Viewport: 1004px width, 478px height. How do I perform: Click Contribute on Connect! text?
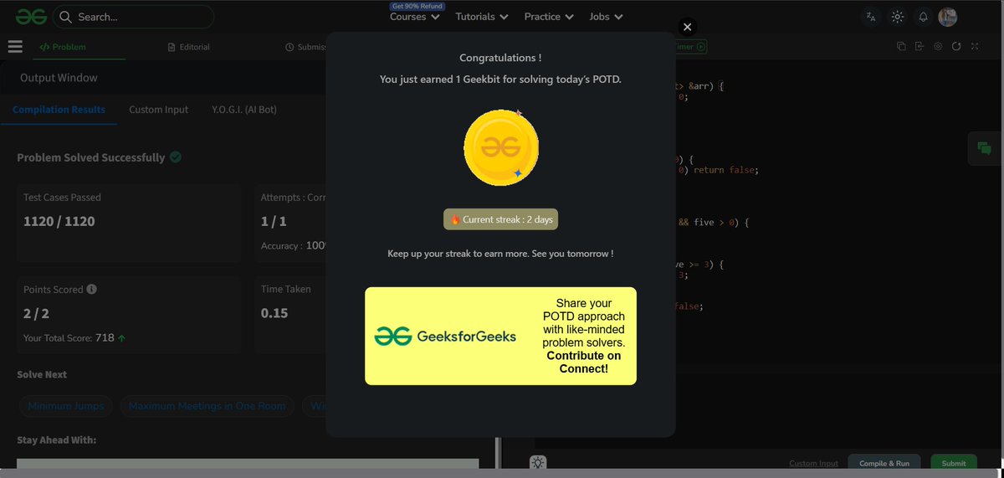584,362
